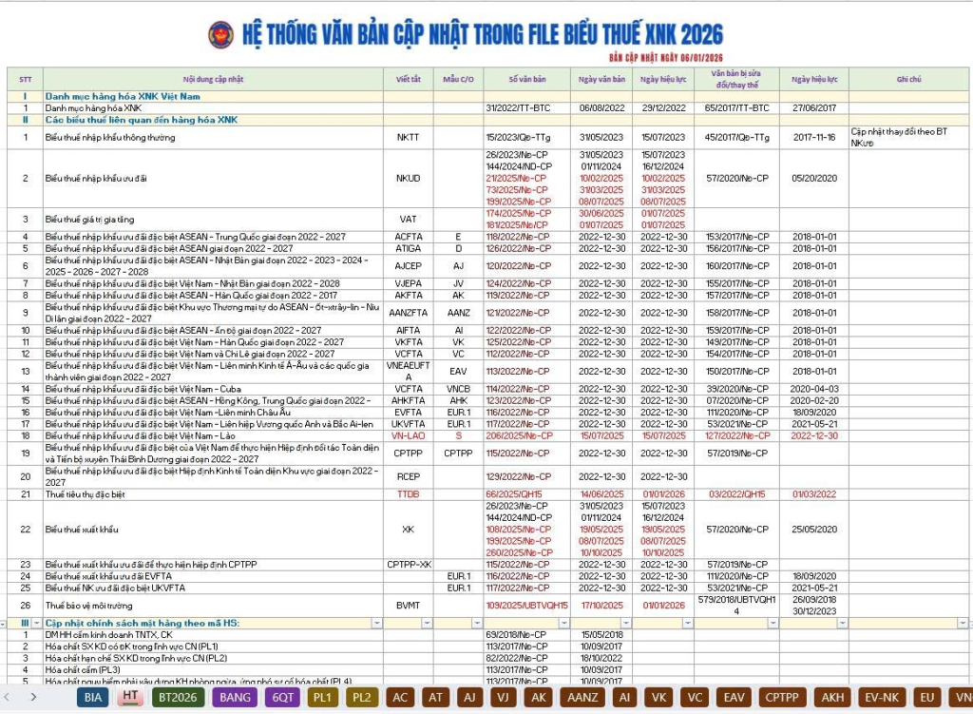
Task: Open the filter dropdown in Ngày văn bản column
Action: point(624,623)
